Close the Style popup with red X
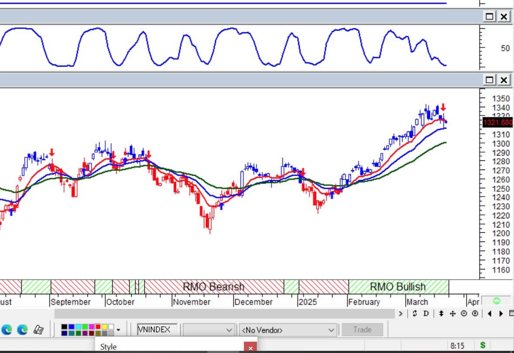514x353 pixels. [x=250, y=348]
